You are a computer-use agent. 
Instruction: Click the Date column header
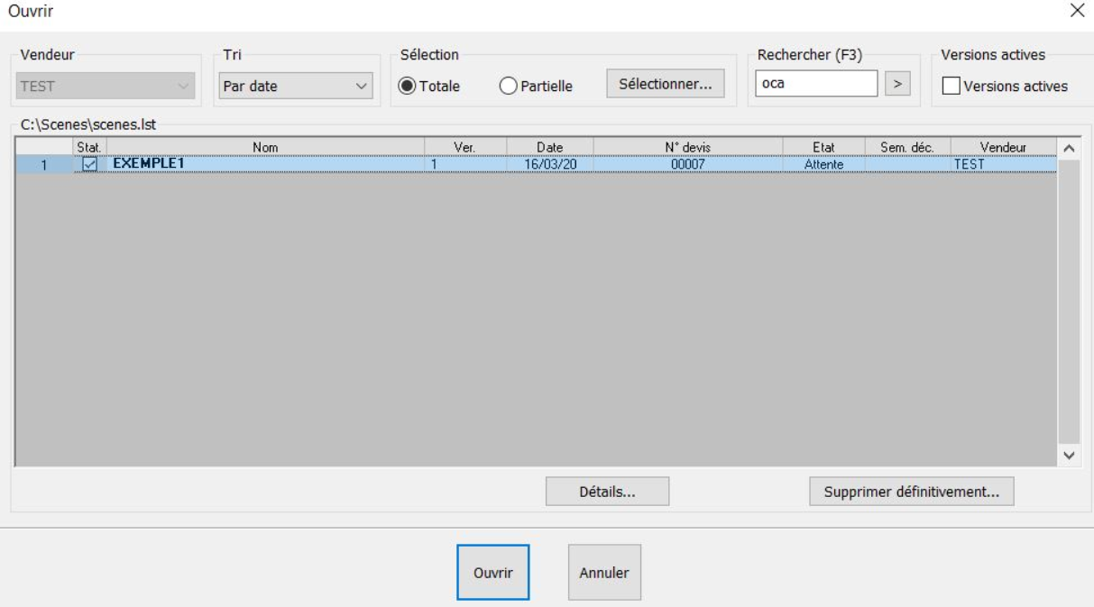(549, 147)
